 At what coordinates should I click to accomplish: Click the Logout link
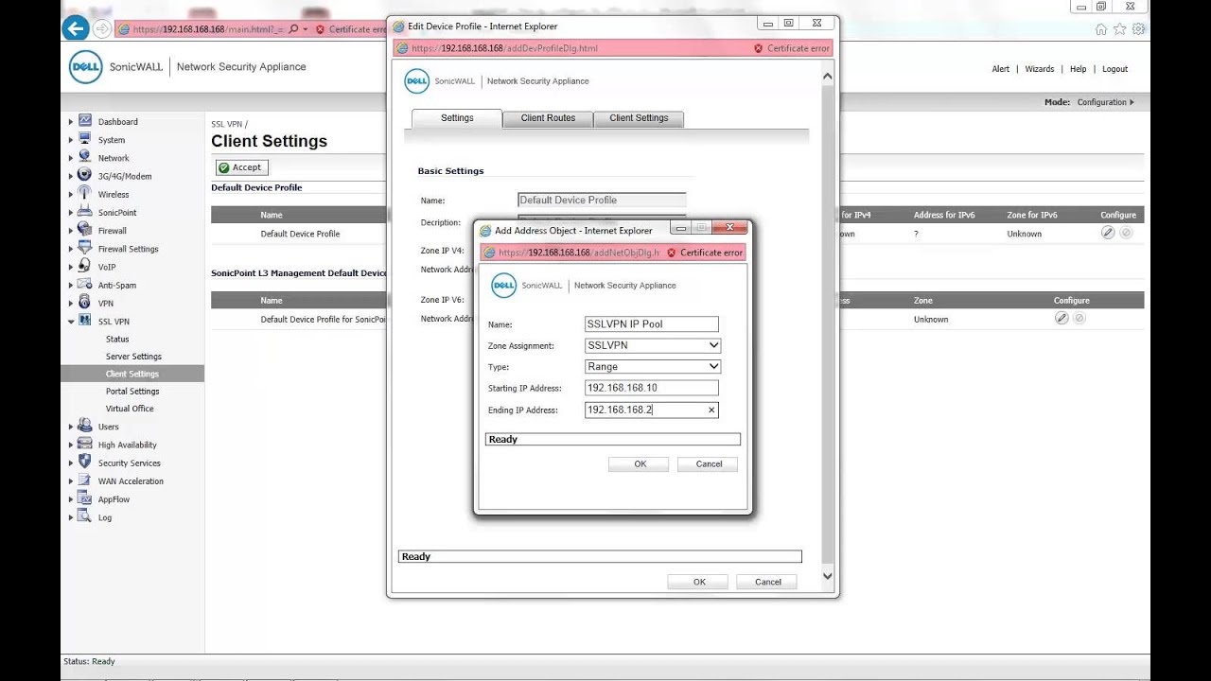pos(1114,69)
